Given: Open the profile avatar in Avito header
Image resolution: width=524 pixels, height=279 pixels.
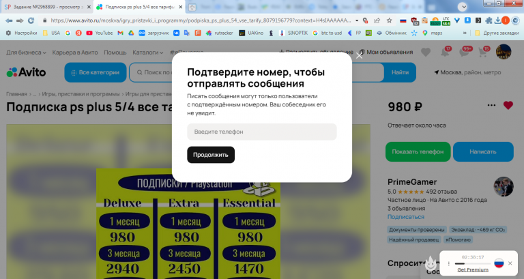Looking at the screenshot, I should [x=504, y=52].
